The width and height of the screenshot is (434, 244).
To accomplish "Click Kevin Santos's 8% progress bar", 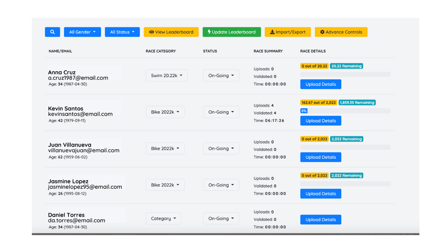I will pyautogui.click(x=345, y=111).
